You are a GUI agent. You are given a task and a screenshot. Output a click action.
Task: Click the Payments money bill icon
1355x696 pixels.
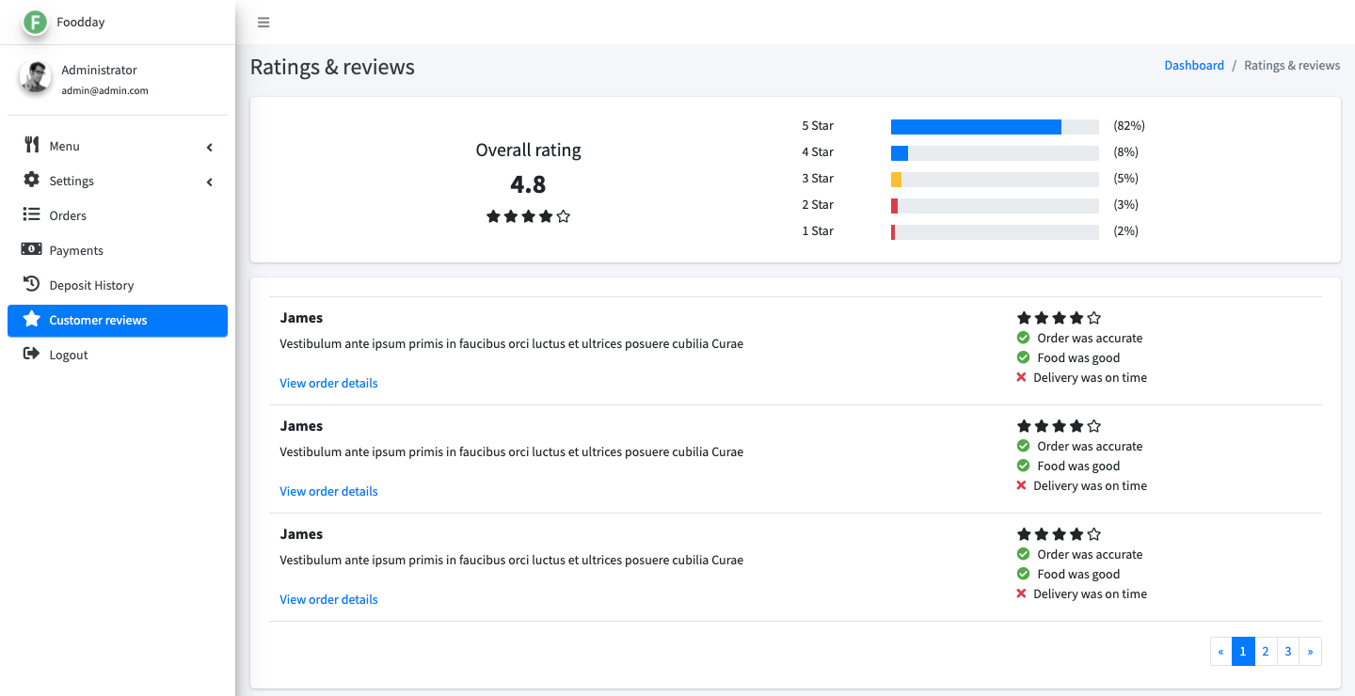tap(32, 249)
